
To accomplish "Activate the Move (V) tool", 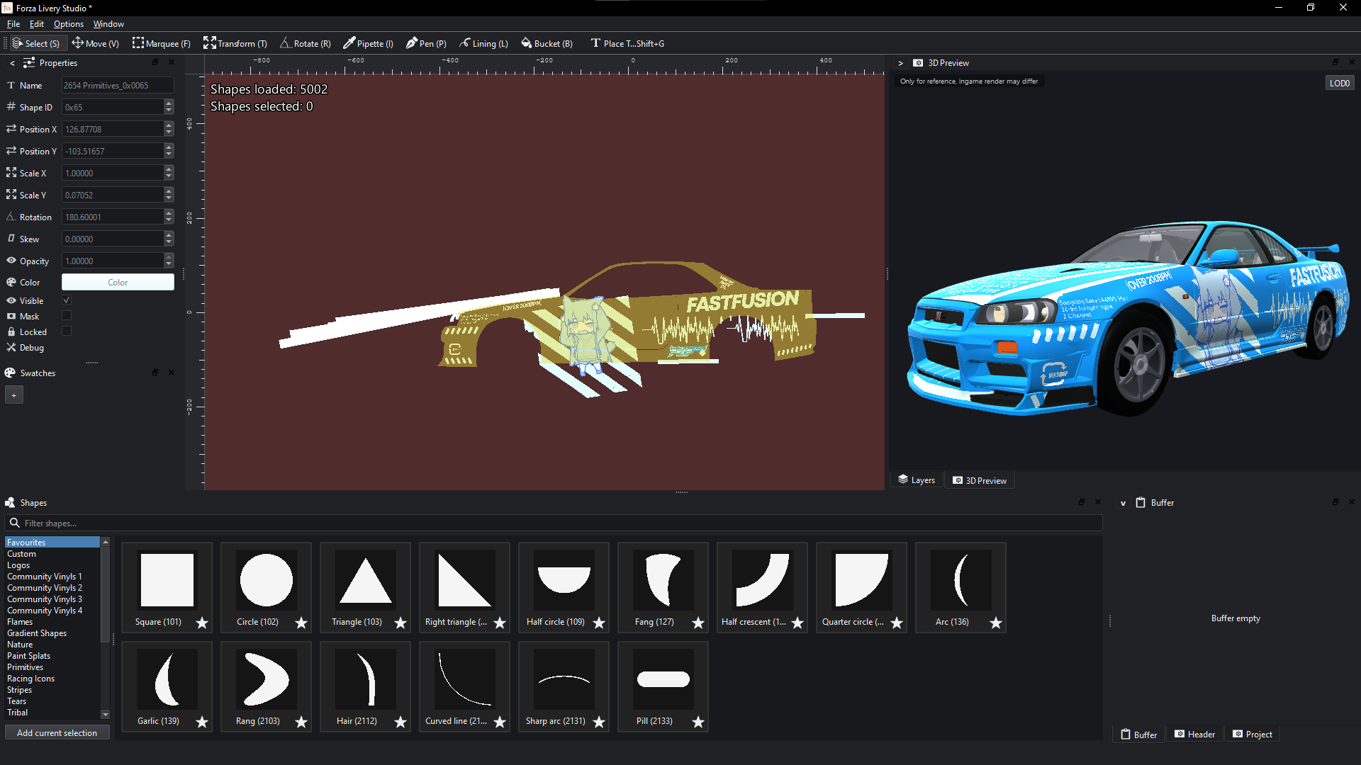I will pos(95,43).
